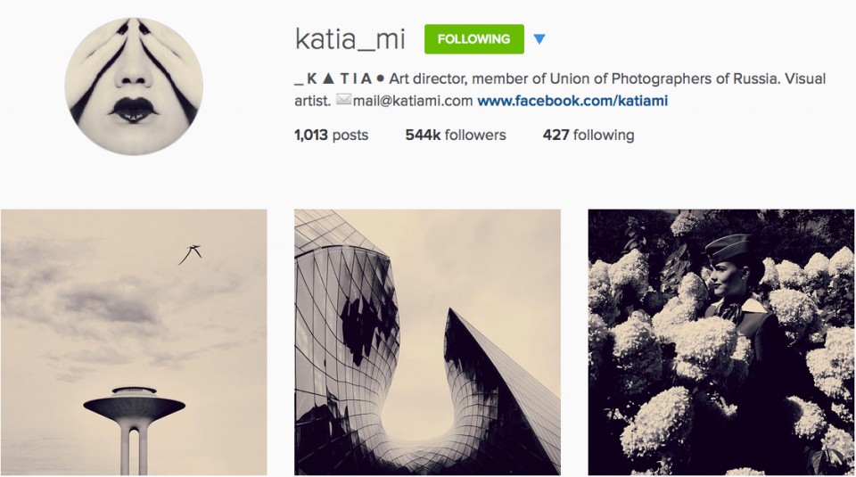856x477 pixels.
Task: Open the circular profile avatar photo
Action: pos(134,86)
